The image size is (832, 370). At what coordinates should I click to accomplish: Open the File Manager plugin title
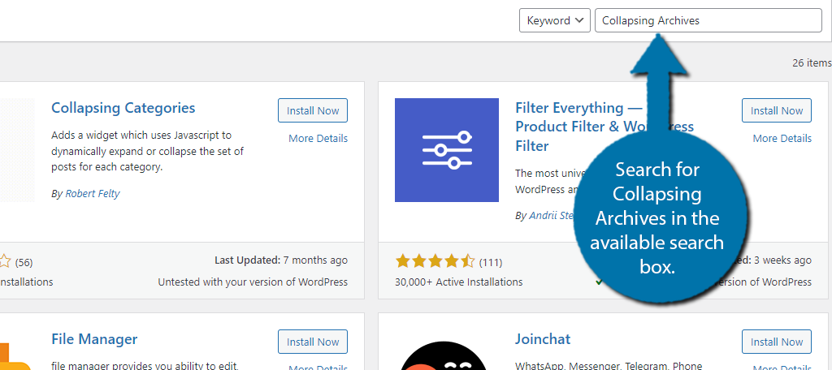coord(94,339)
